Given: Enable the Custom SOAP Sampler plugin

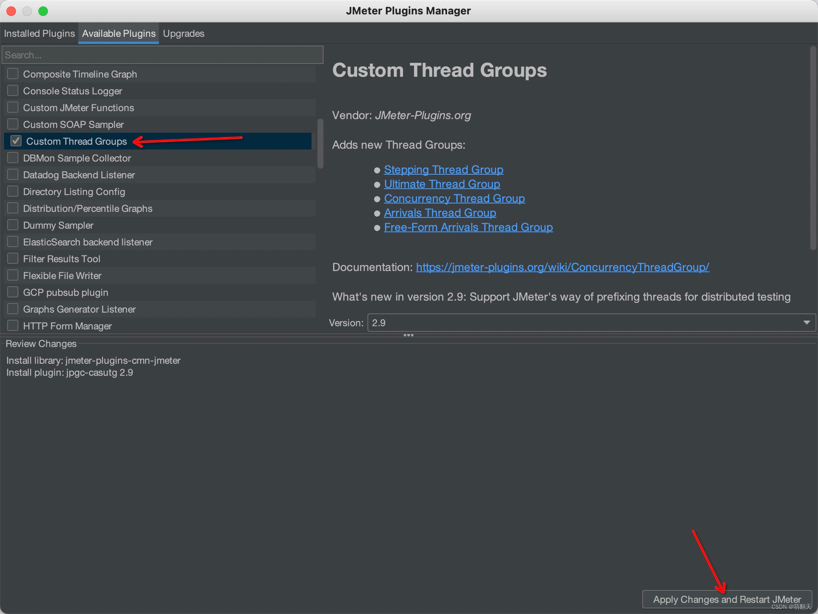Looking at the screenshot, I should [x=12, y=124].
